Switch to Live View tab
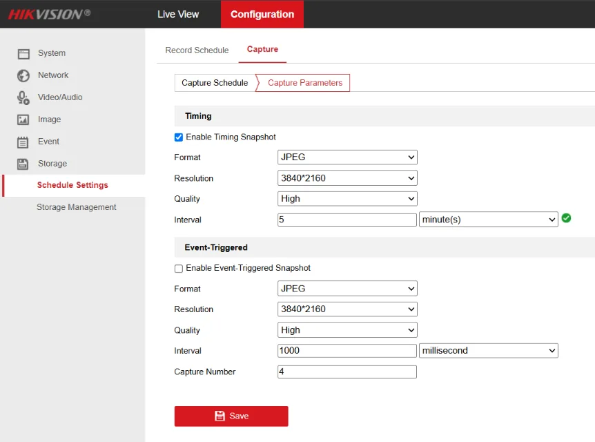This screenshot has width=595, height=442. [178, 14]
